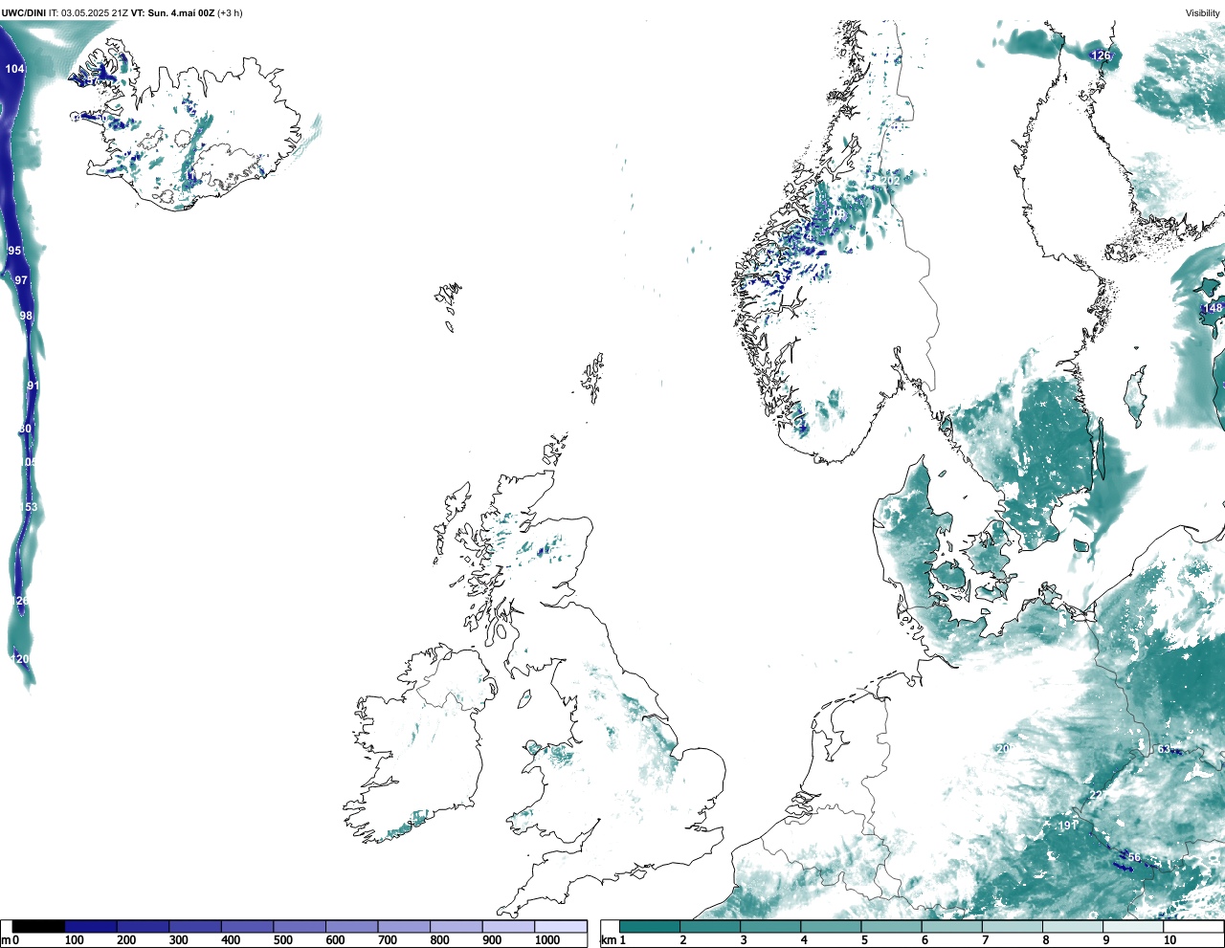Image resolution: width=1225 pixels, height=948 pixels.
Task: Click the 'm' unit label on the blue scale
Action: click(6, 940)
